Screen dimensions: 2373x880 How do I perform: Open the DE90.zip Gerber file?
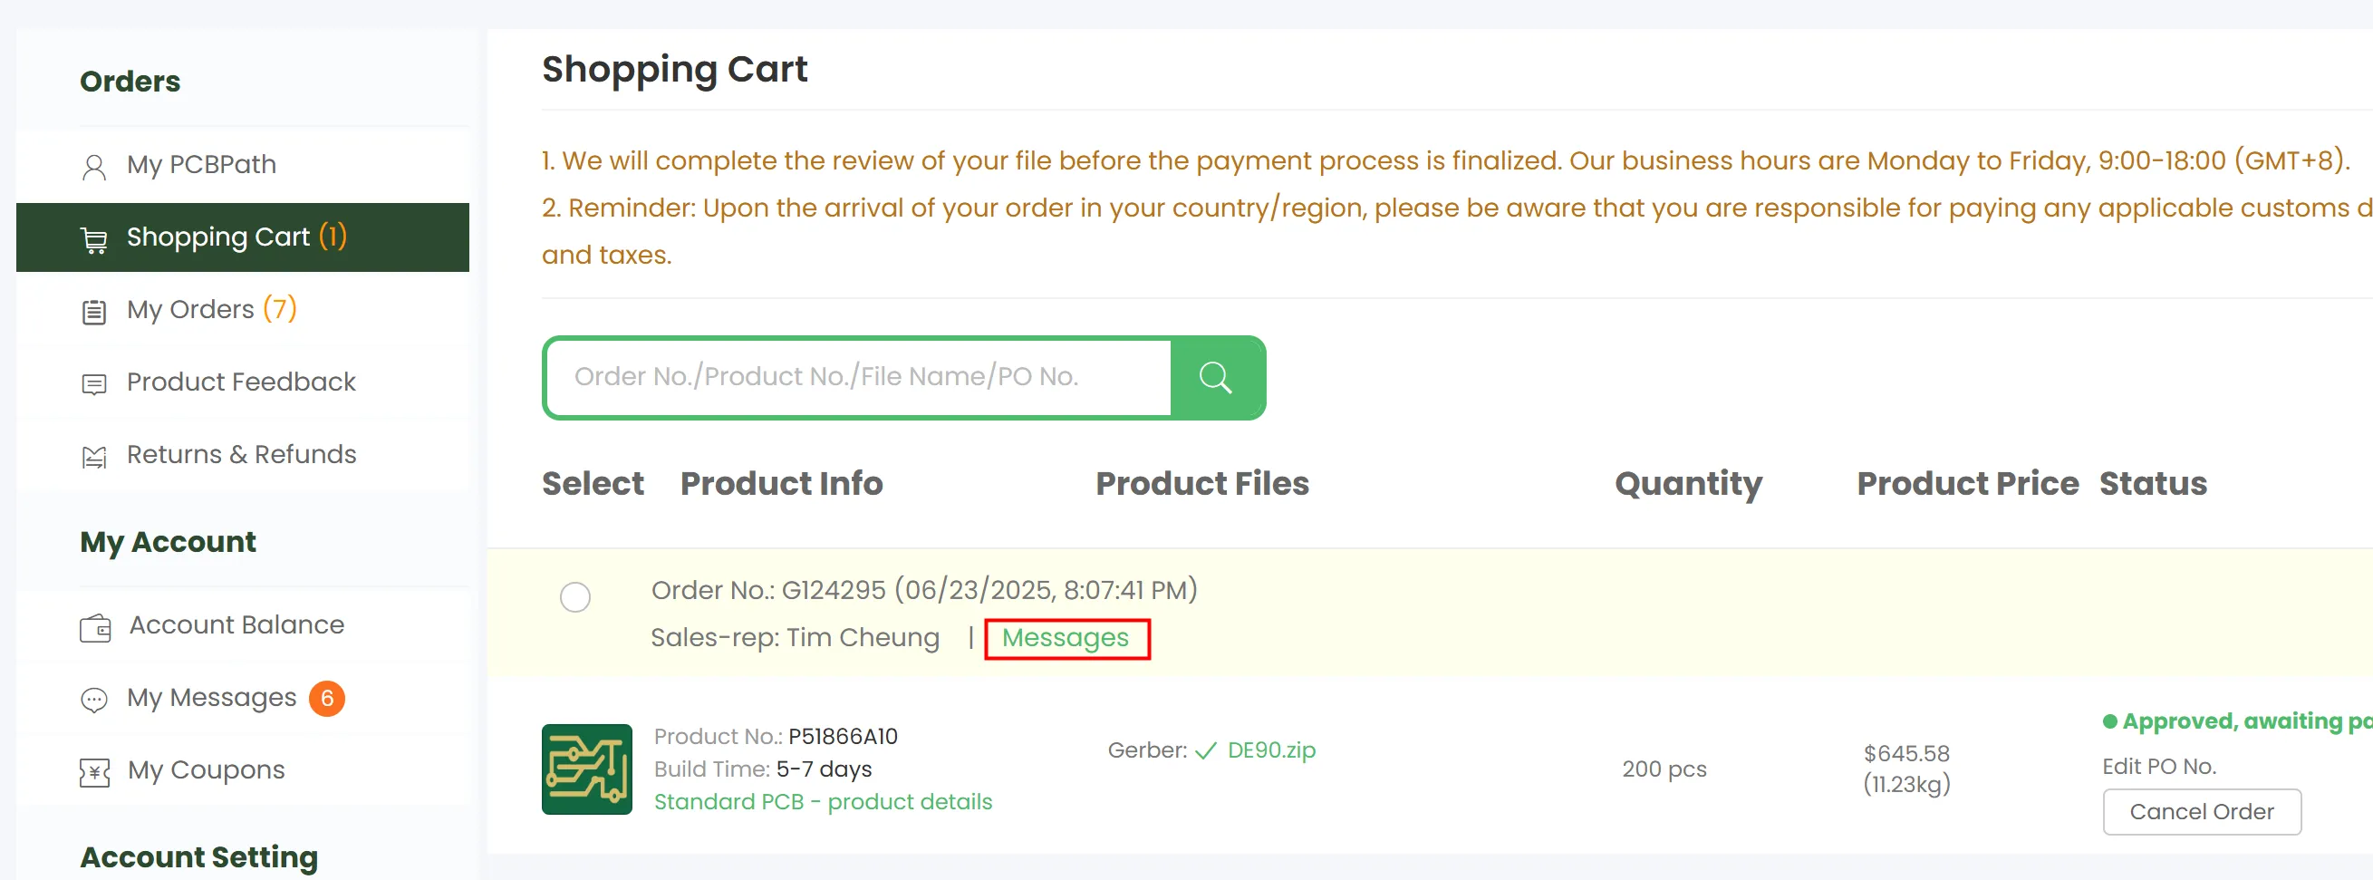pos(1270,750)
